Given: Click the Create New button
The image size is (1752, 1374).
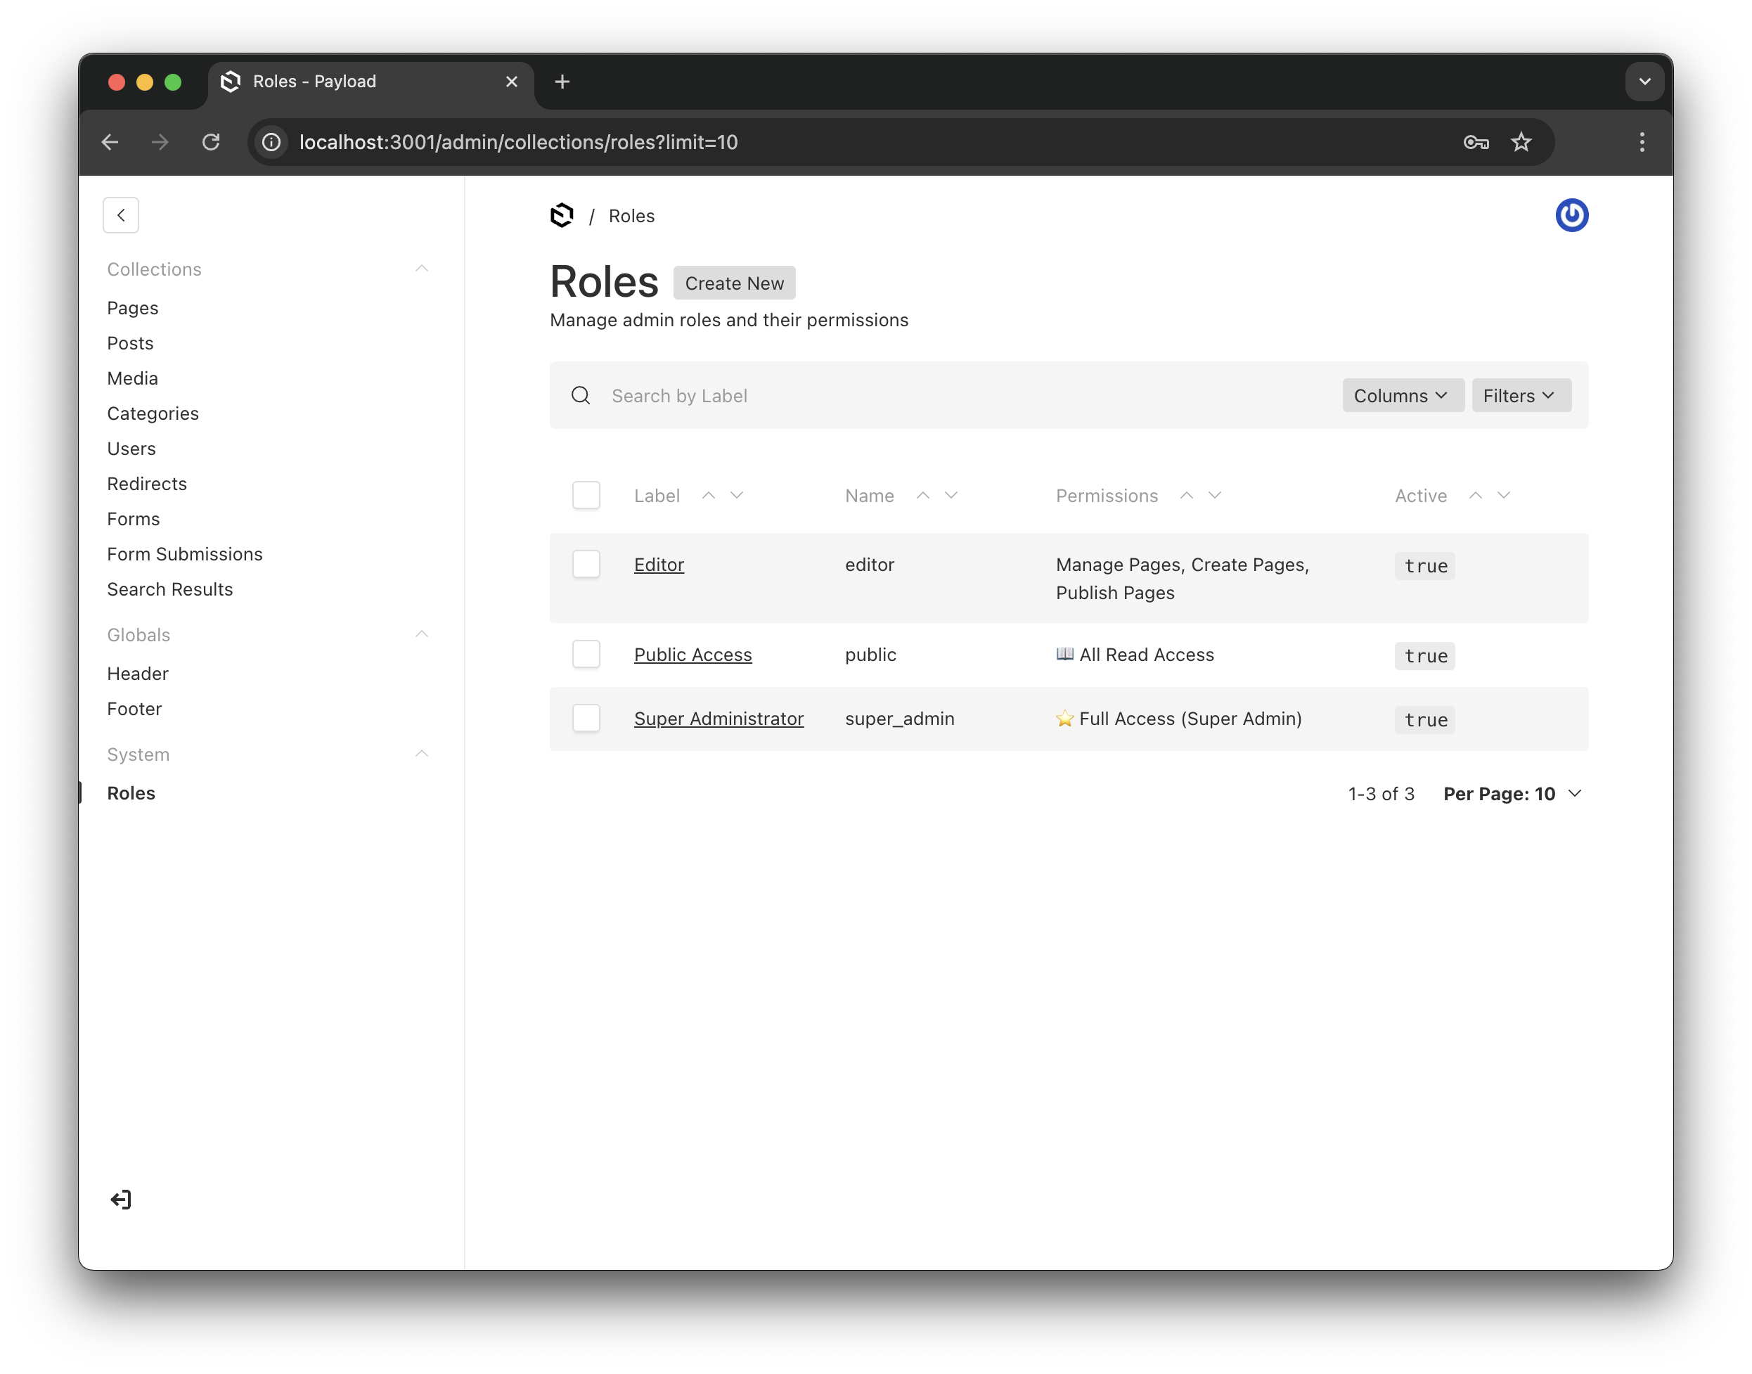Looking at the screenshot, I should (x=733, y=283).
